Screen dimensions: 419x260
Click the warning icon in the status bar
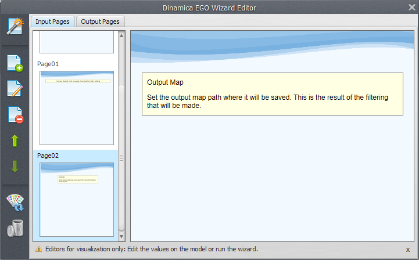pos(39,249)
